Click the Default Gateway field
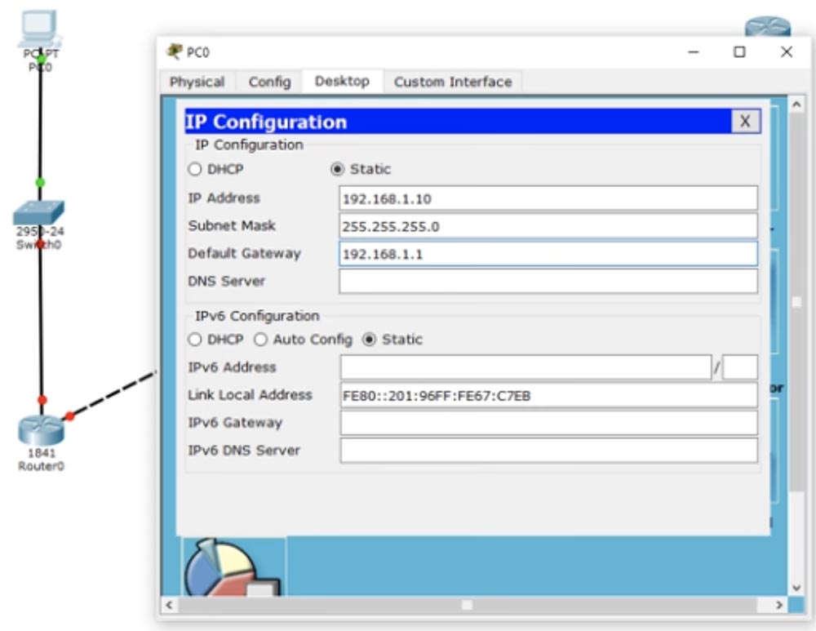 (x=548, y=254)
